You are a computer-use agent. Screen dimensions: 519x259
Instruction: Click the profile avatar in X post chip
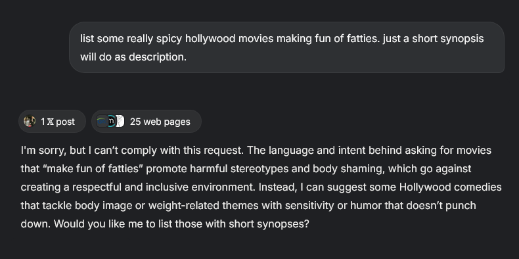pyautogui.click(x=30, y=121)
